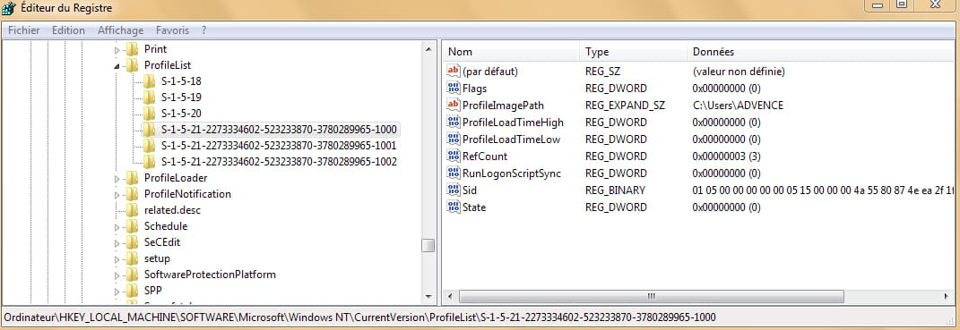Screen dimensions: 960x330
Task: Click tree pane scrollbar down arrow
Action: click(x=428, y=297)
